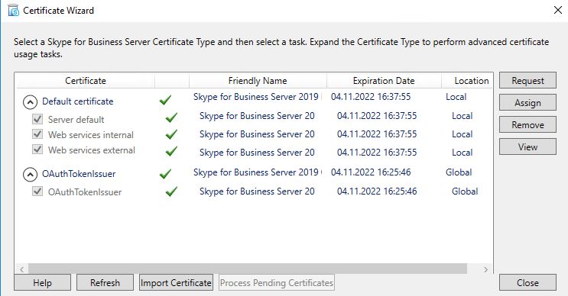Click the horizontal scrollbar right arrow

click(x=485, y=269)
